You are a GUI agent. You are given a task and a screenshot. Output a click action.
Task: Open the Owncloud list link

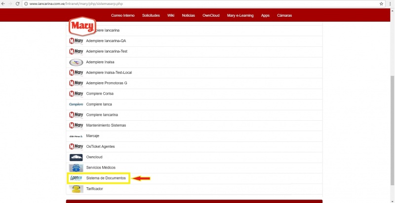tap(94, 157)
